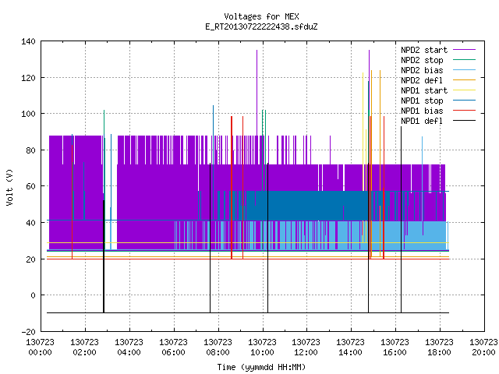Click the green NPD2 stop legend line

[x=464, y=59]
